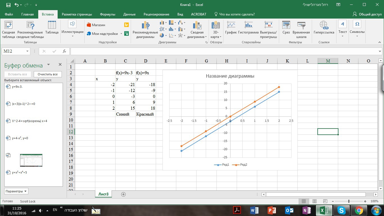Click the zoom slider in status bar
This screenshot has width=384, height=216.
pos(349,201)
